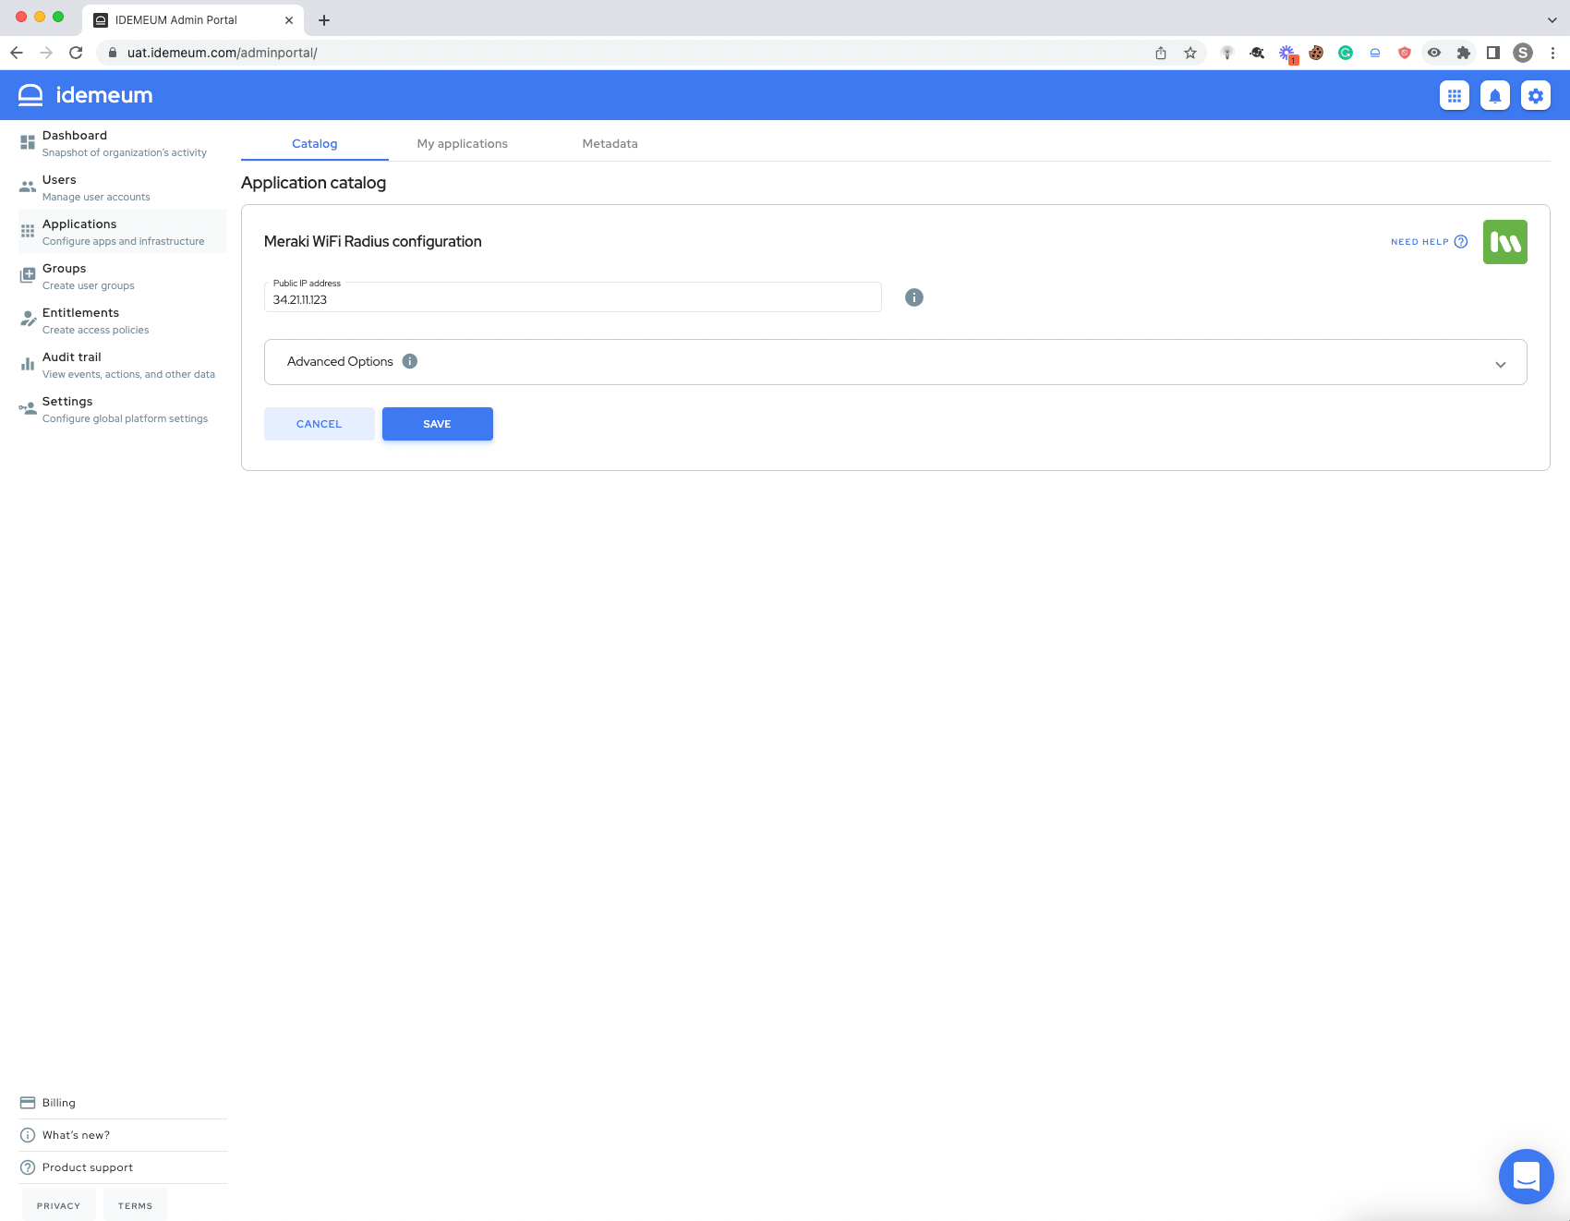Open the tab search dropdown arrow
Screen dimensions: 1570x1221
point(1552,19)
